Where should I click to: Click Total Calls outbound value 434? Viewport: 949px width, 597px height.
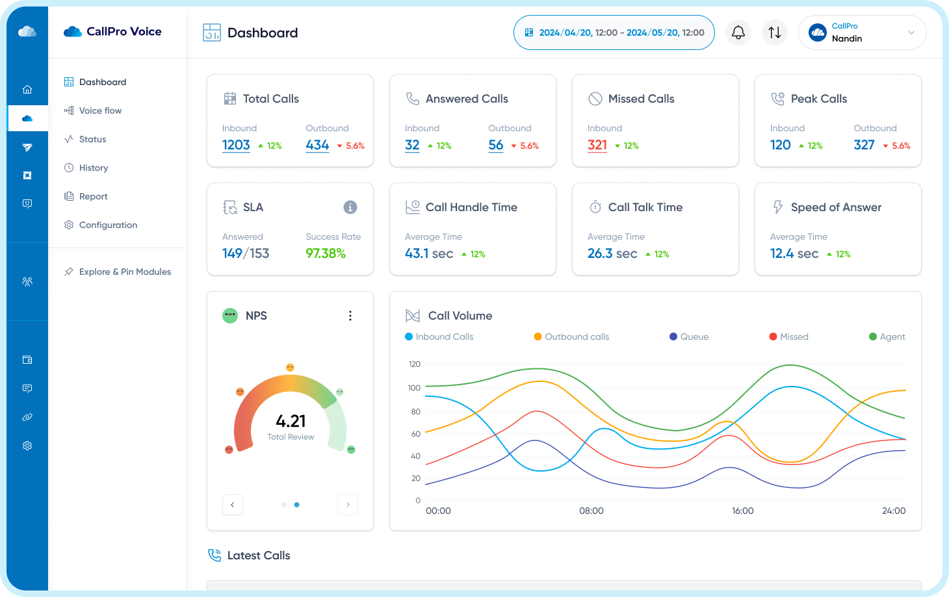tap(317, 145)
